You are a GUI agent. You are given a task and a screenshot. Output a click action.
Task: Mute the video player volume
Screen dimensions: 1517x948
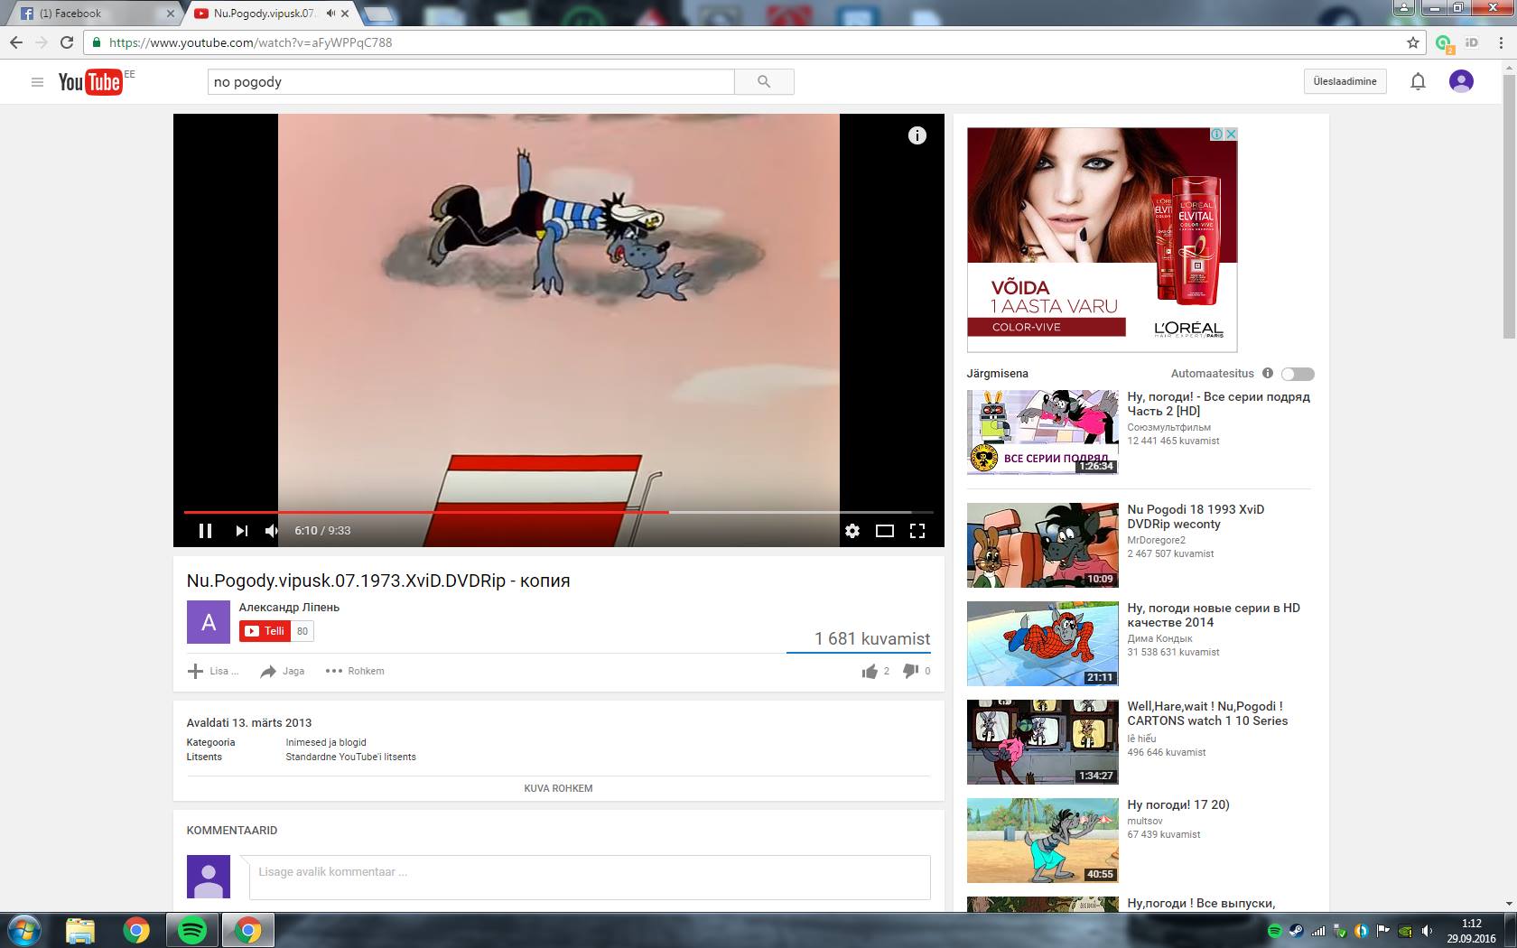pos(272,531)
